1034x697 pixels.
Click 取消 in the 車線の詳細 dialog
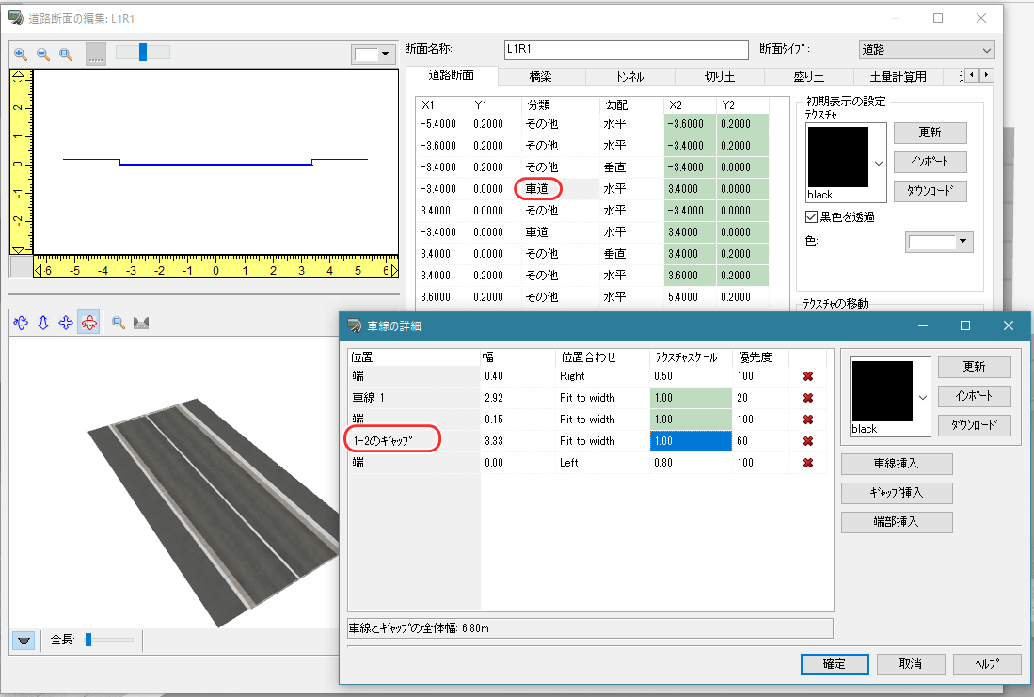(911, 664)
